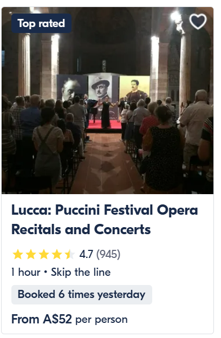Click the half-filled fifth rating star
The image size is (221, 338).
pos(70,254)
